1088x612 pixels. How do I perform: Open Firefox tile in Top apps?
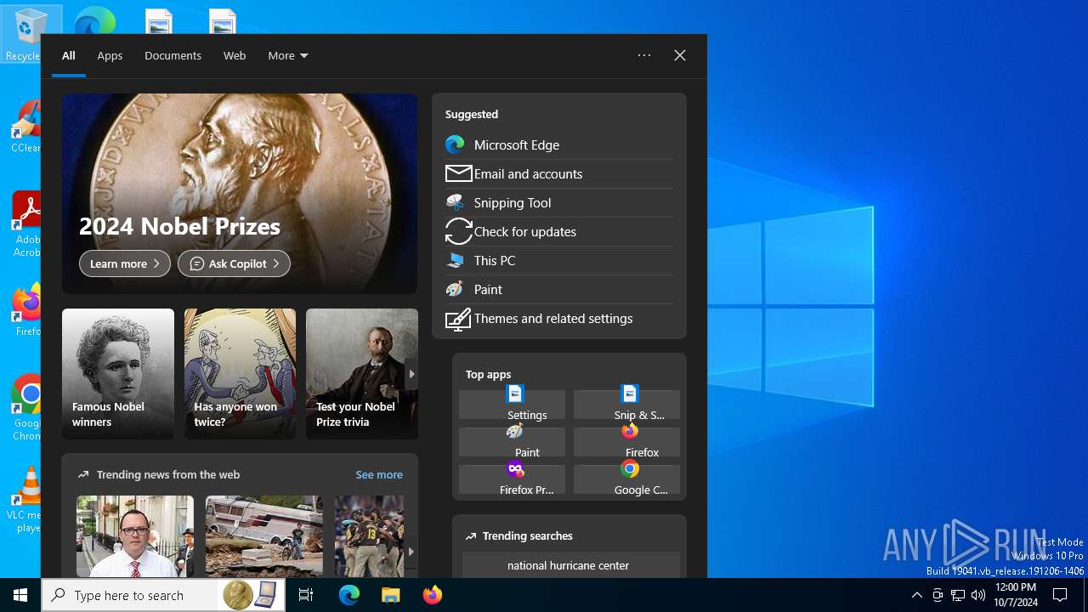[x=626, y=442]
